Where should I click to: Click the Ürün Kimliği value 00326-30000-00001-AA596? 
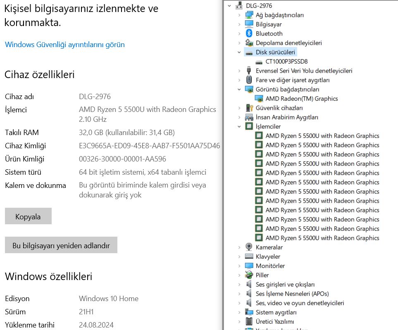122,159
